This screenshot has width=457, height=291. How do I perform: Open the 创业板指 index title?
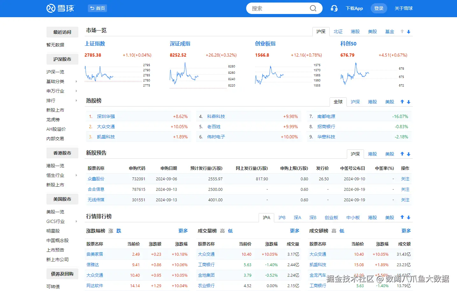coord(265,44)
